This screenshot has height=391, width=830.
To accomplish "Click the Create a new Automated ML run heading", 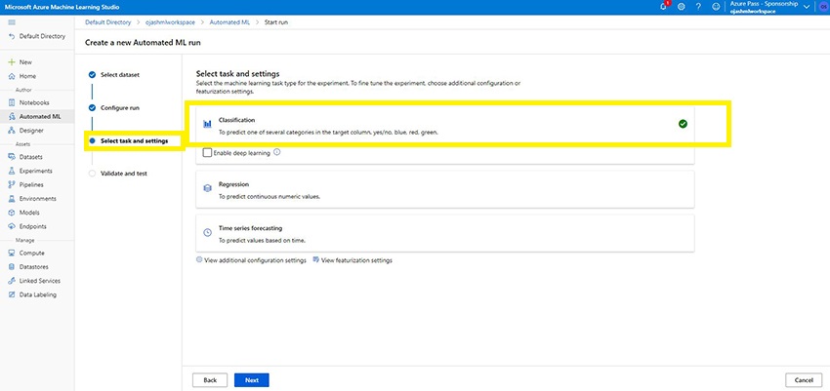I will pos(143,43).
